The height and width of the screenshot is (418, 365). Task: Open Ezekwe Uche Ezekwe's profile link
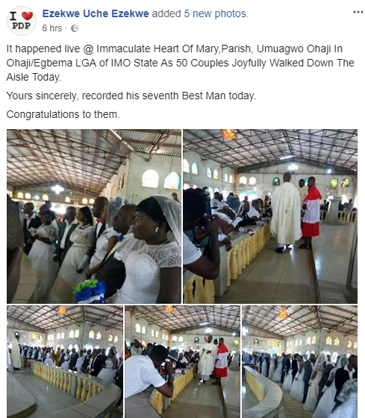click(96, 13)
